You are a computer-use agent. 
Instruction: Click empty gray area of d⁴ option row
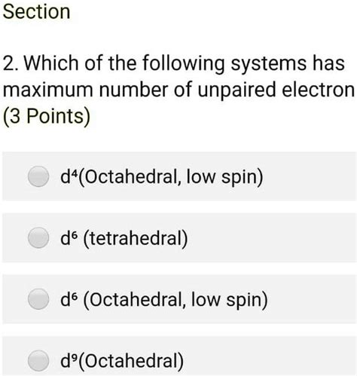(x=309, y=176)
